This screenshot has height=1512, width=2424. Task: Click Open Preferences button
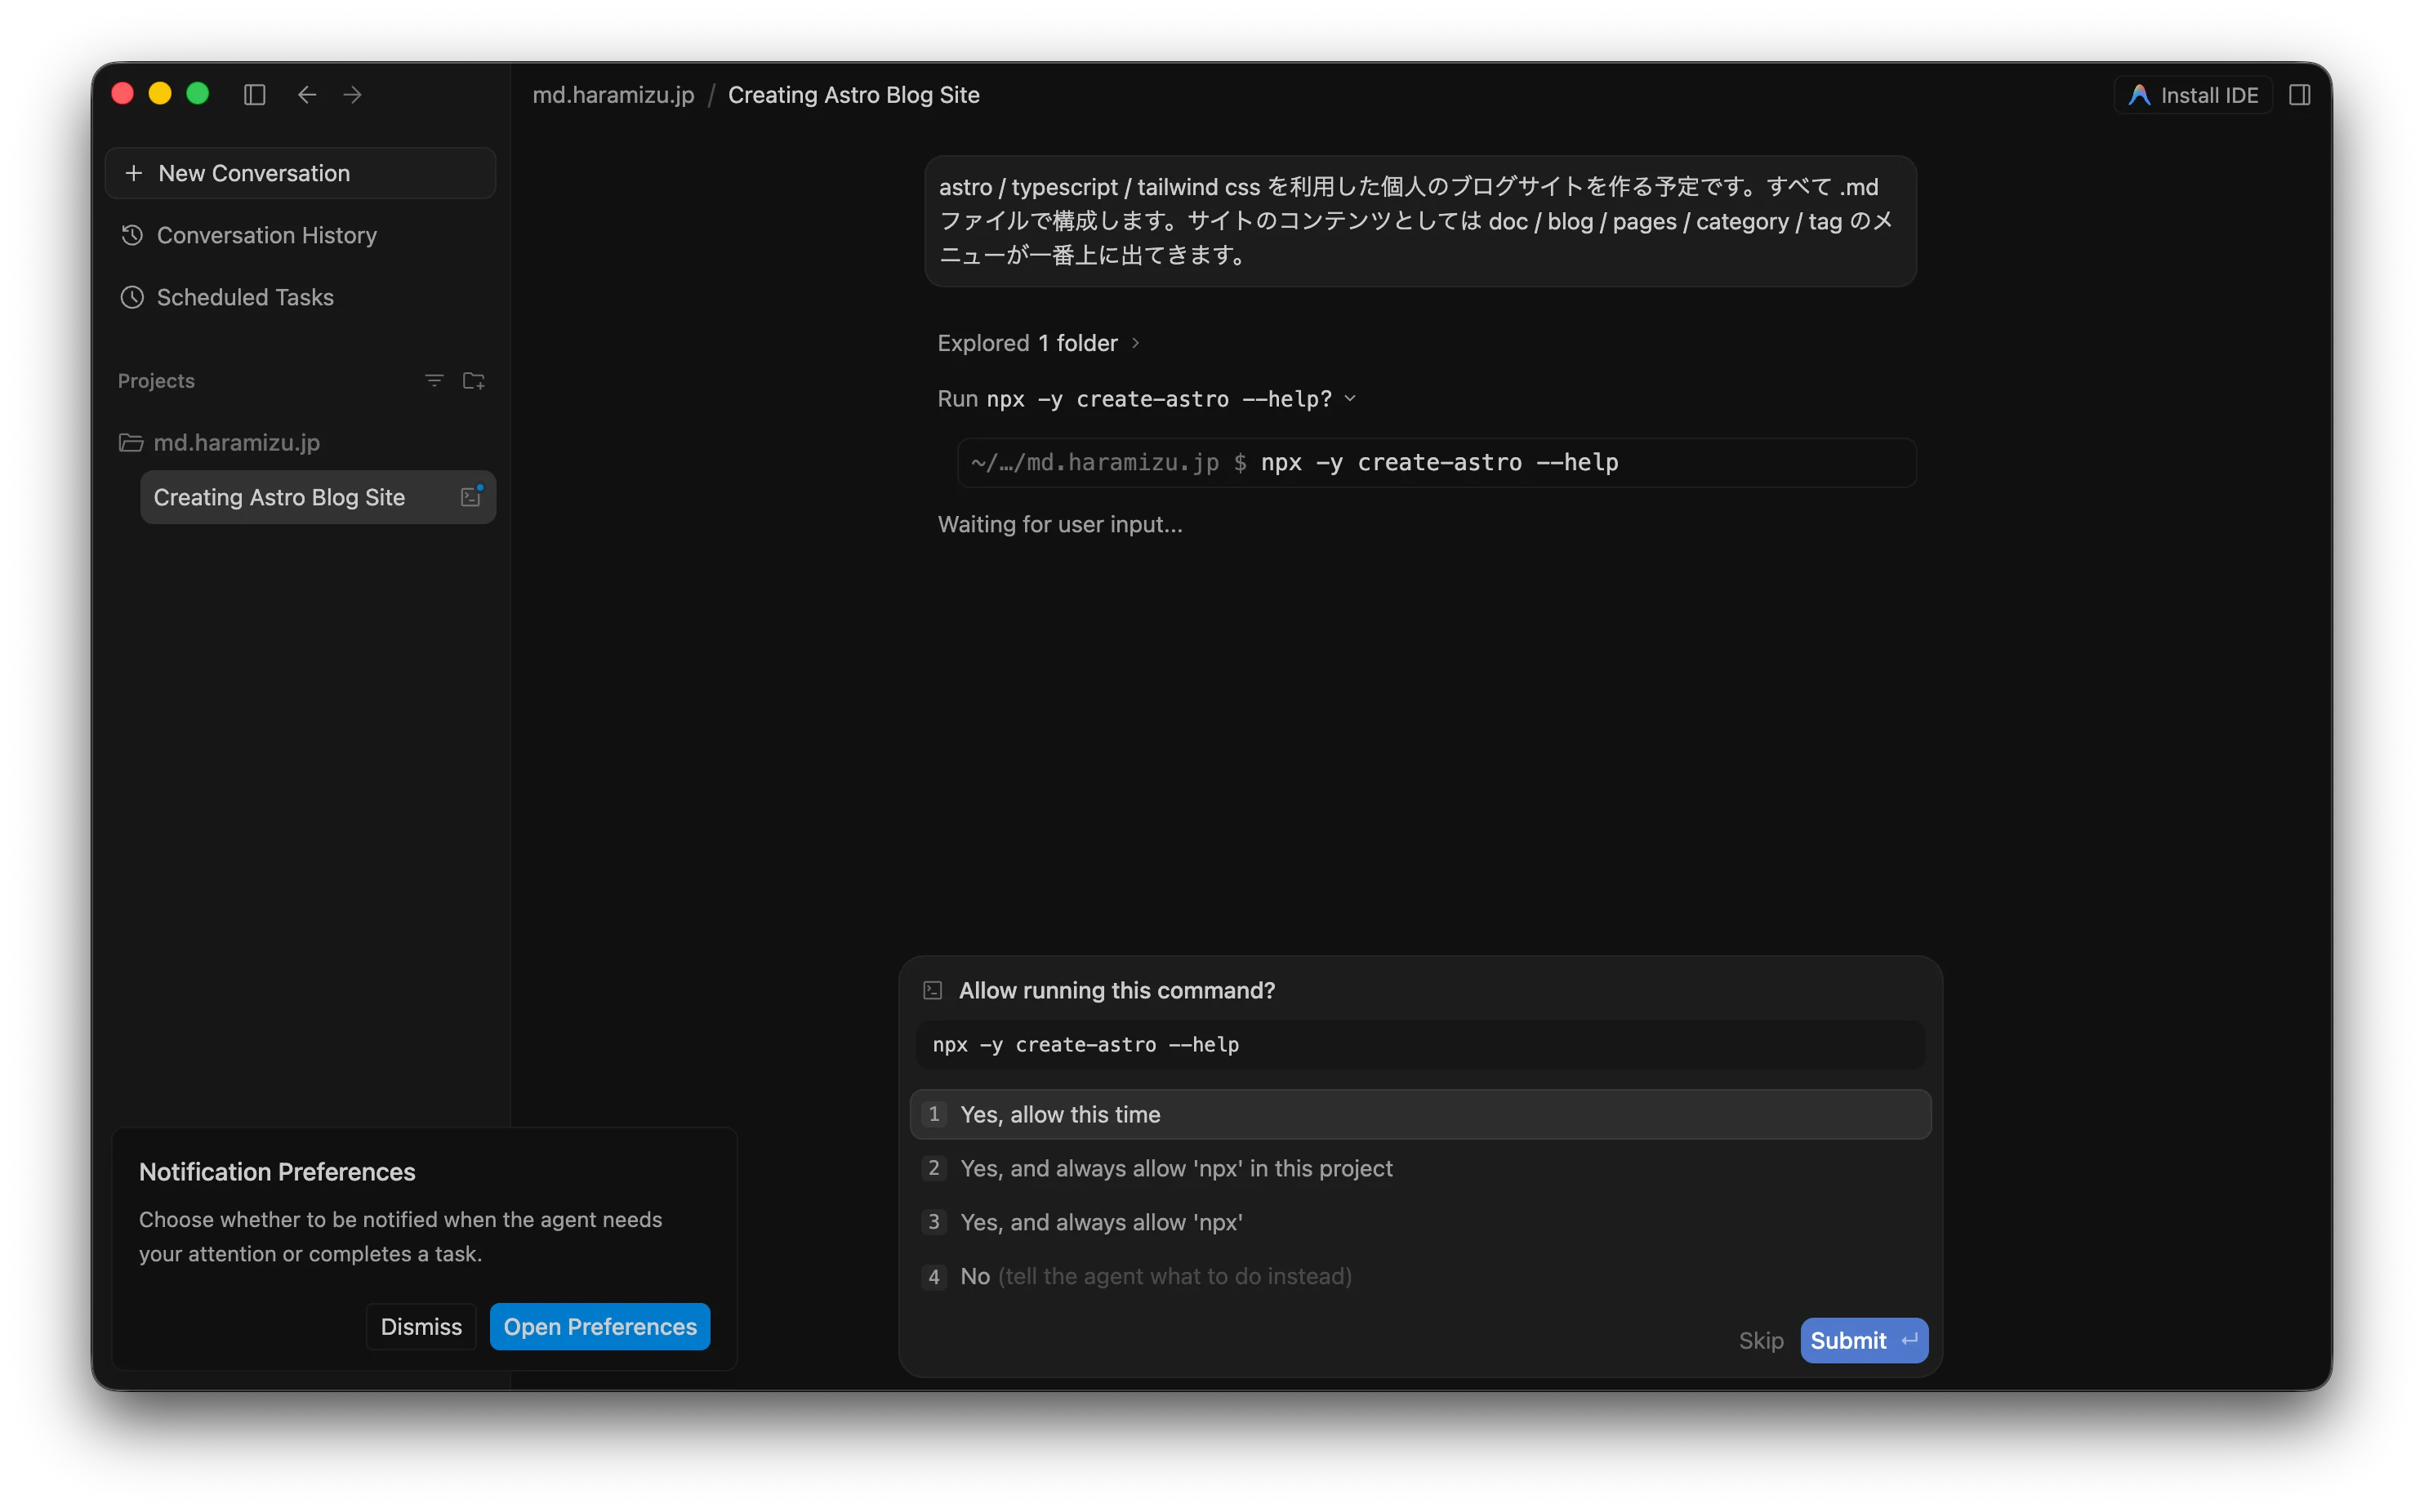point(599,1326)
